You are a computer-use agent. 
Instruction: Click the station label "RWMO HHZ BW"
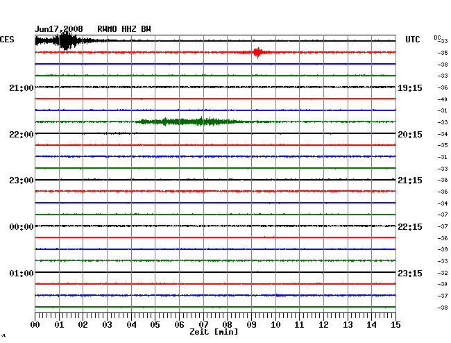pos(124,29)
